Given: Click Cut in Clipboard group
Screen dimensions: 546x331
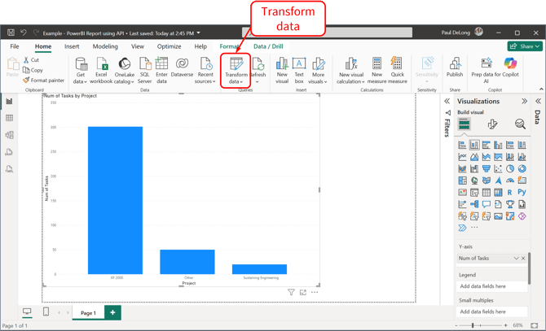Looking at the screenshot, I should pos(31,59).
